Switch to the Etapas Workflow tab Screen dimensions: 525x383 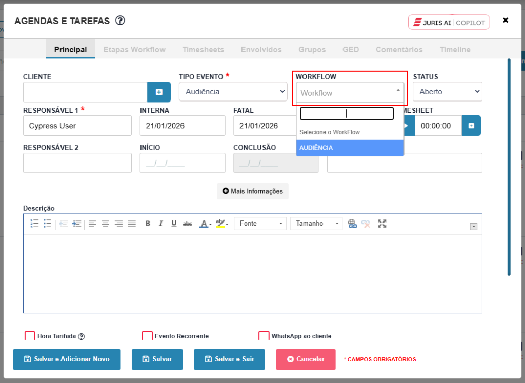134,50
